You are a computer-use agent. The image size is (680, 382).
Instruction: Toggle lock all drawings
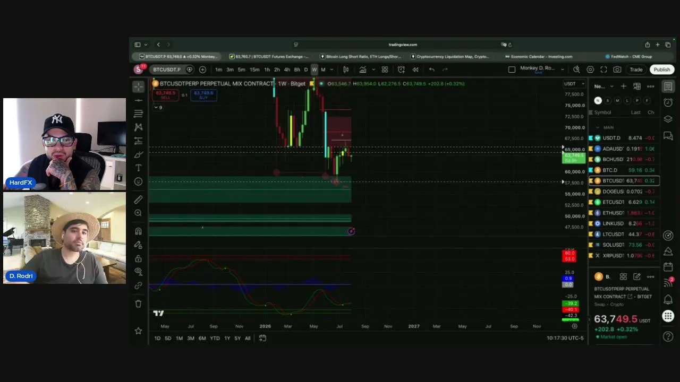click(138, 258)
